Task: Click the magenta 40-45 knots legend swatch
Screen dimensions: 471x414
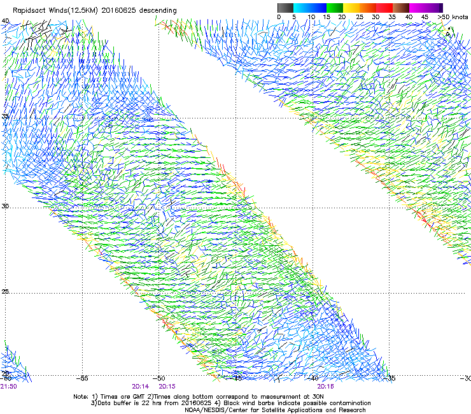Action: point(418,8)
